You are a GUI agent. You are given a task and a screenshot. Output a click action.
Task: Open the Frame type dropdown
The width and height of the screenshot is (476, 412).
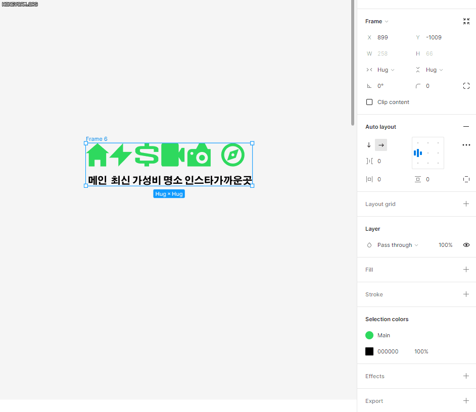pyautogui.click(x=377, y=21)
